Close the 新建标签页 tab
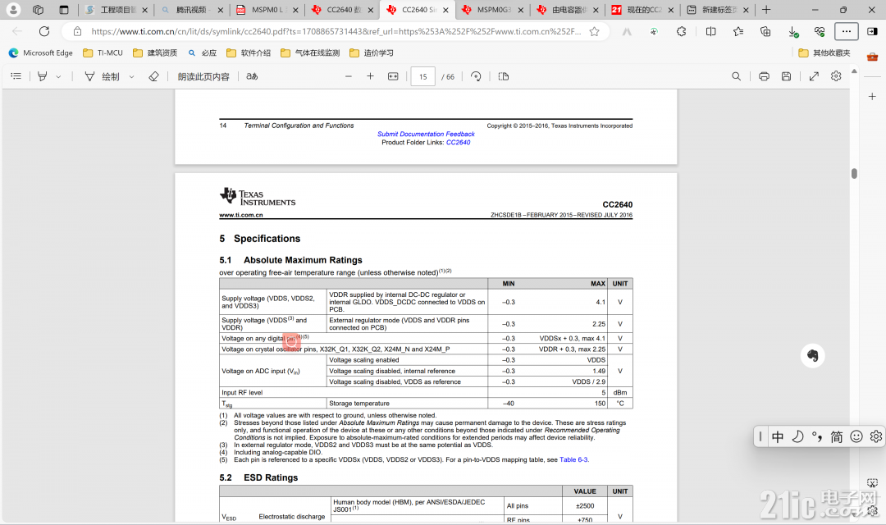Image resolution: width=886 pixels, height=525 pixels. 746,10
